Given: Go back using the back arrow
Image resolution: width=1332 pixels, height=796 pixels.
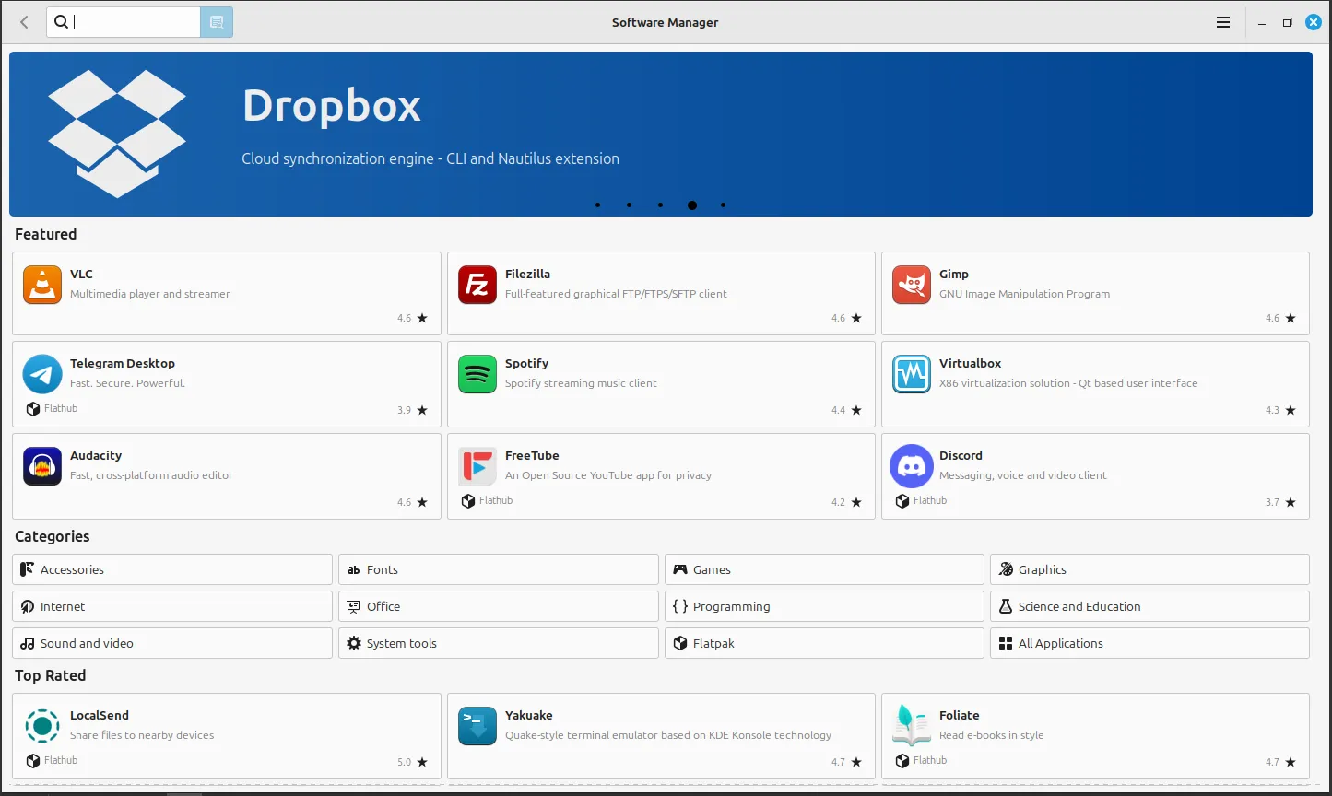Looking at the screenshot, I should point(24,22).
